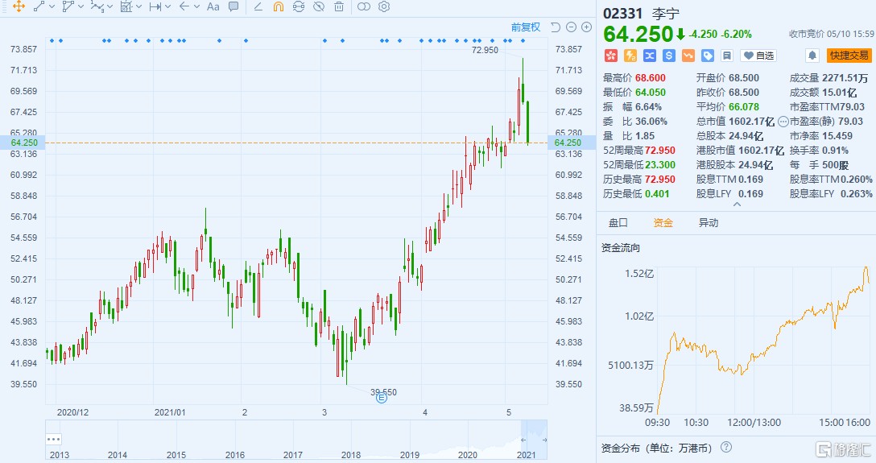Viewport: 876px width, 463px height.
Task: Open arrow tool dropdown options
Action: click(197, 6)
